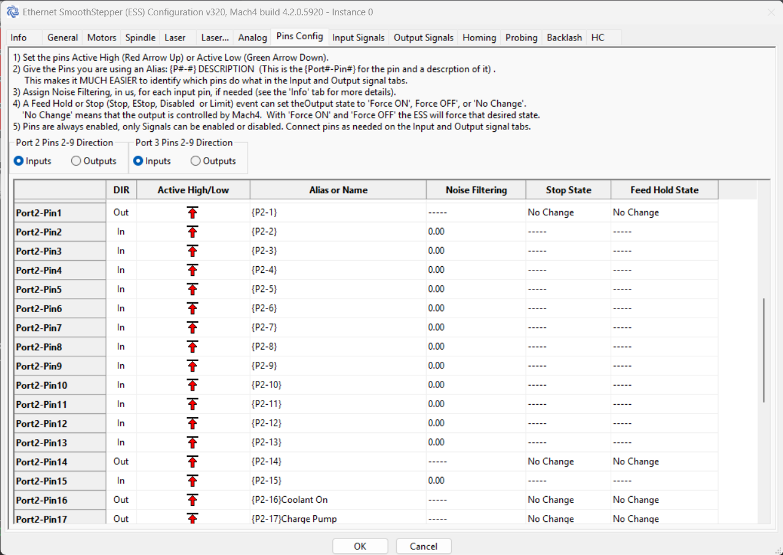
Task: Toggle active high arrow for Port2-Pin15
Action: 193,481
